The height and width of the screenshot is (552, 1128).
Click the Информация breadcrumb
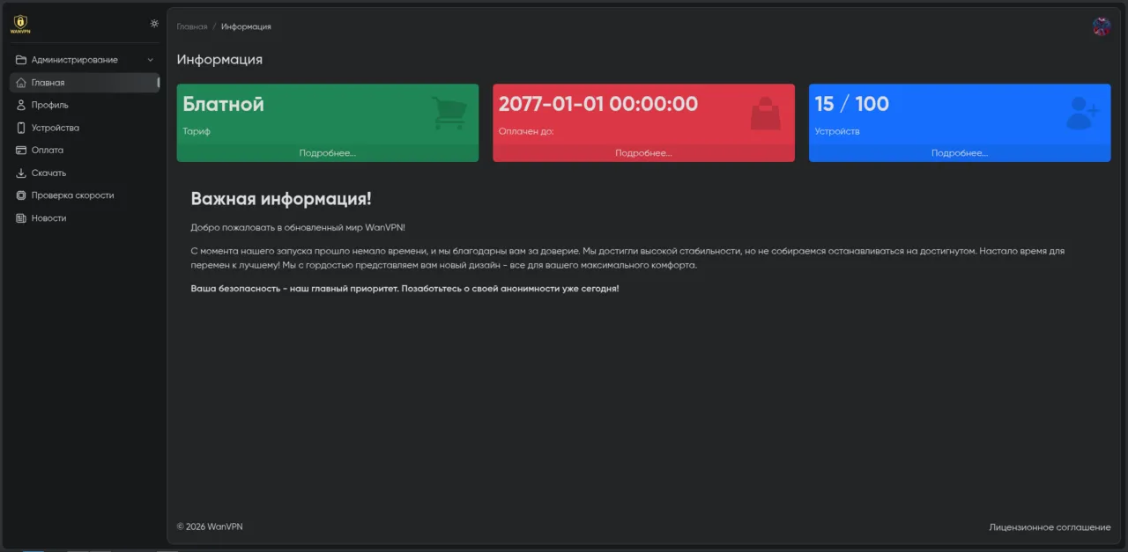[x=246, y=26]
